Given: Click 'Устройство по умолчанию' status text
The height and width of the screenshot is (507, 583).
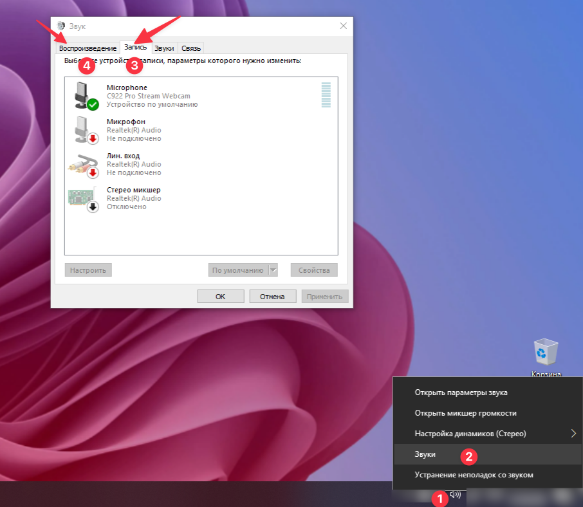Looking at the screenshot, I should tap(152, 104).
